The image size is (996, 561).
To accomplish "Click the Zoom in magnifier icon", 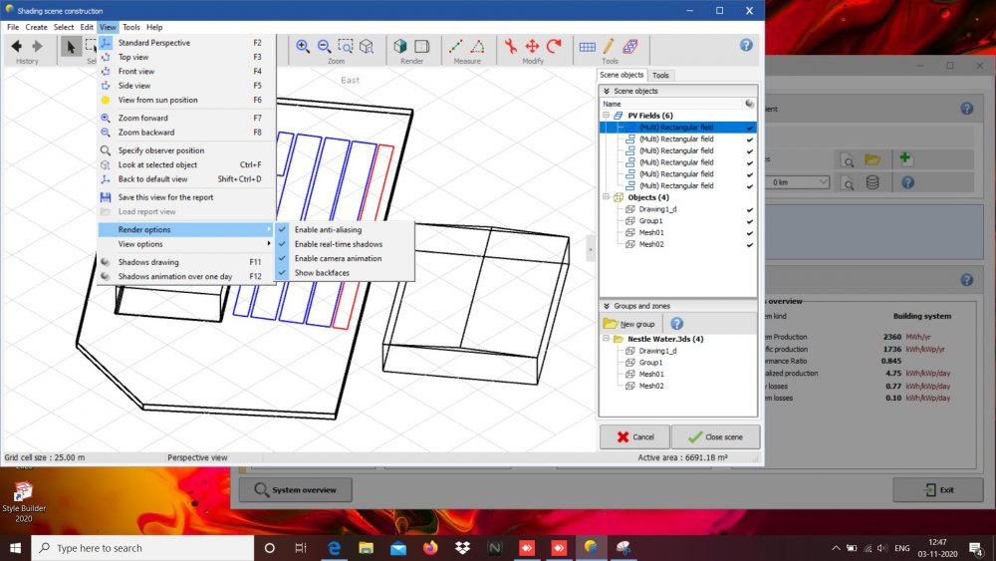I will [x=303, y=46].
